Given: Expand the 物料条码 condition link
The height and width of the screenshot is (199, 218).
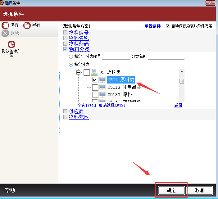Looking at the screenshot, I should pyautogui.click(x=79, y=44).
